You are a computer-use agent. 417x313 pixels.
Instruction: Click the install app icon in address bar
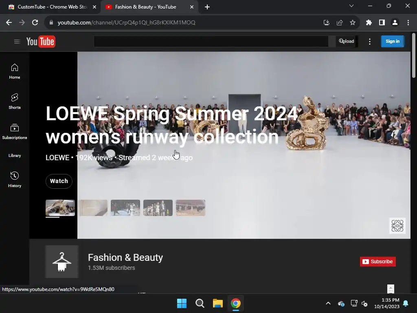tap(327, 23)
